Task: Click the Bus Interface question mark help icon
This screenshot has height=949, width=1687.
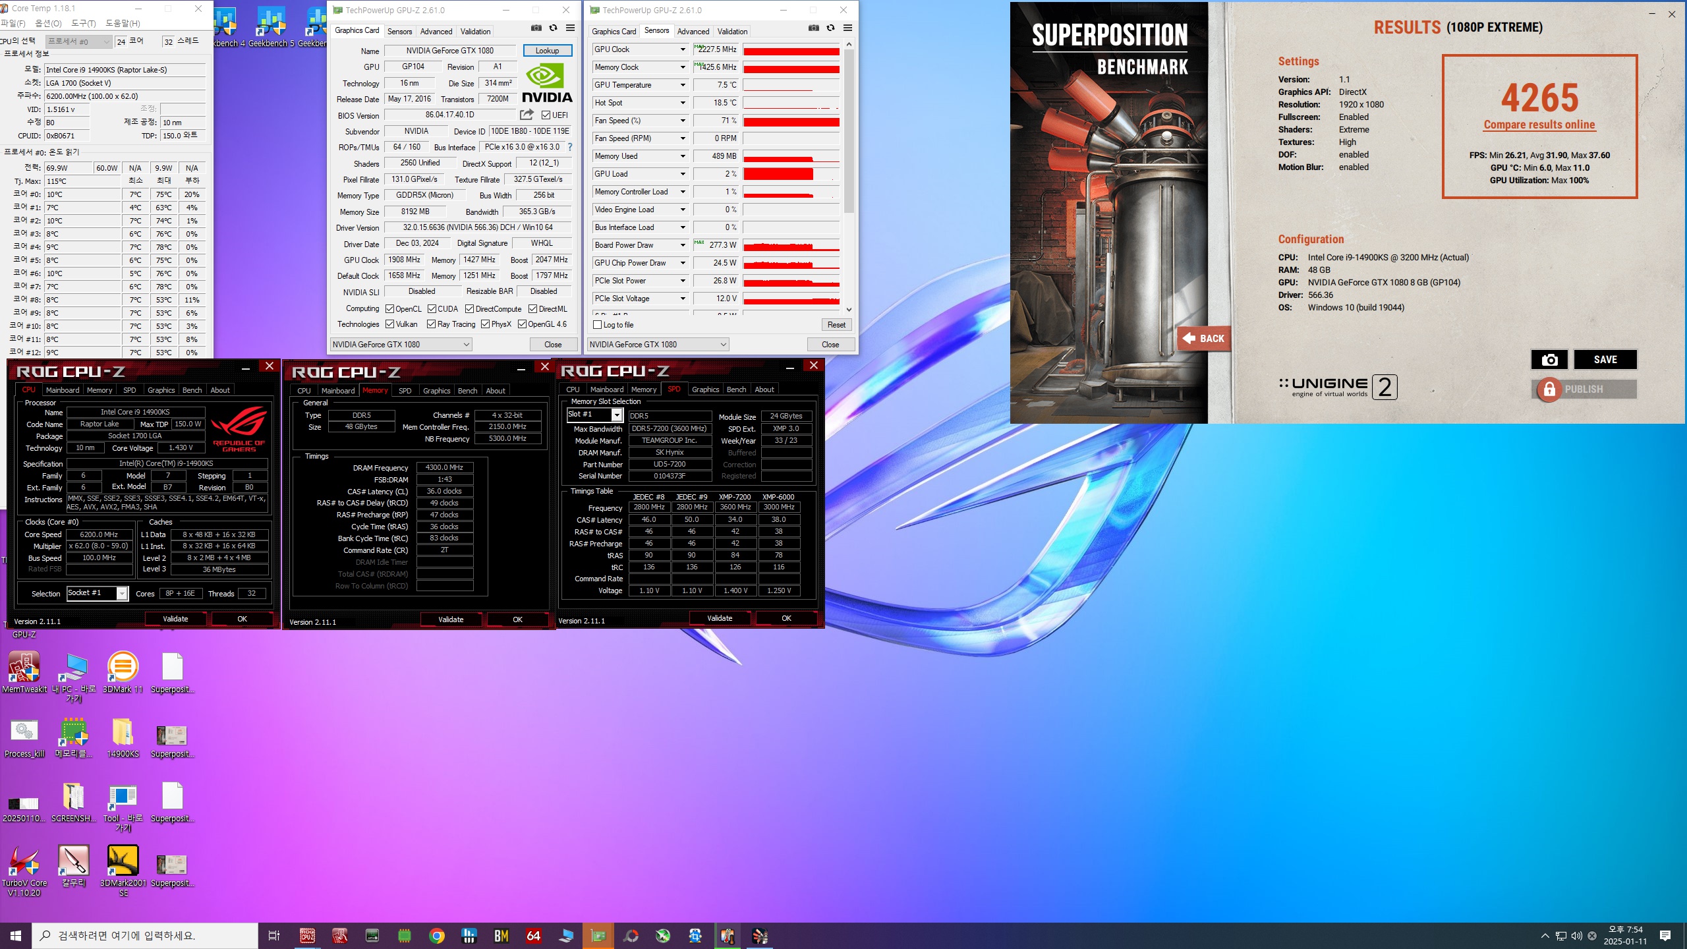Action: pos(570,147)
